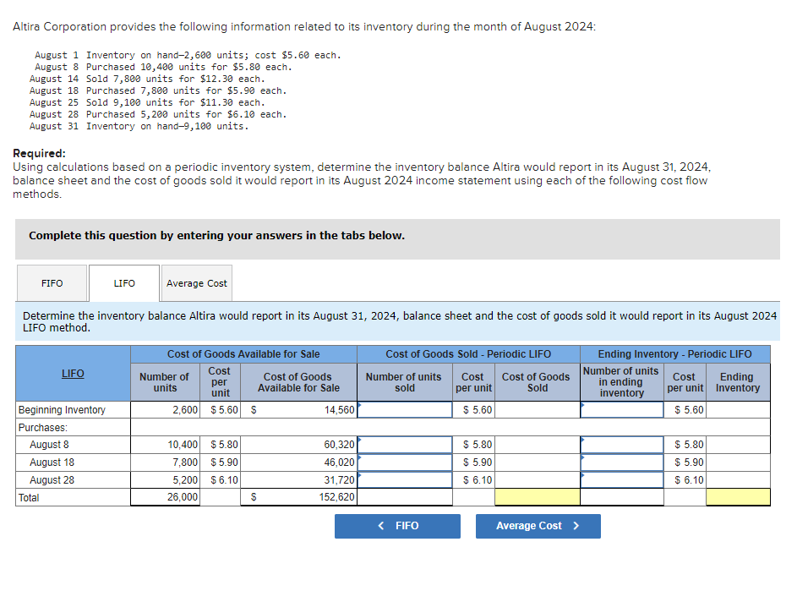Click the Number of units in ending inventory header
This screenshot has height=602, width=808.
621,382
